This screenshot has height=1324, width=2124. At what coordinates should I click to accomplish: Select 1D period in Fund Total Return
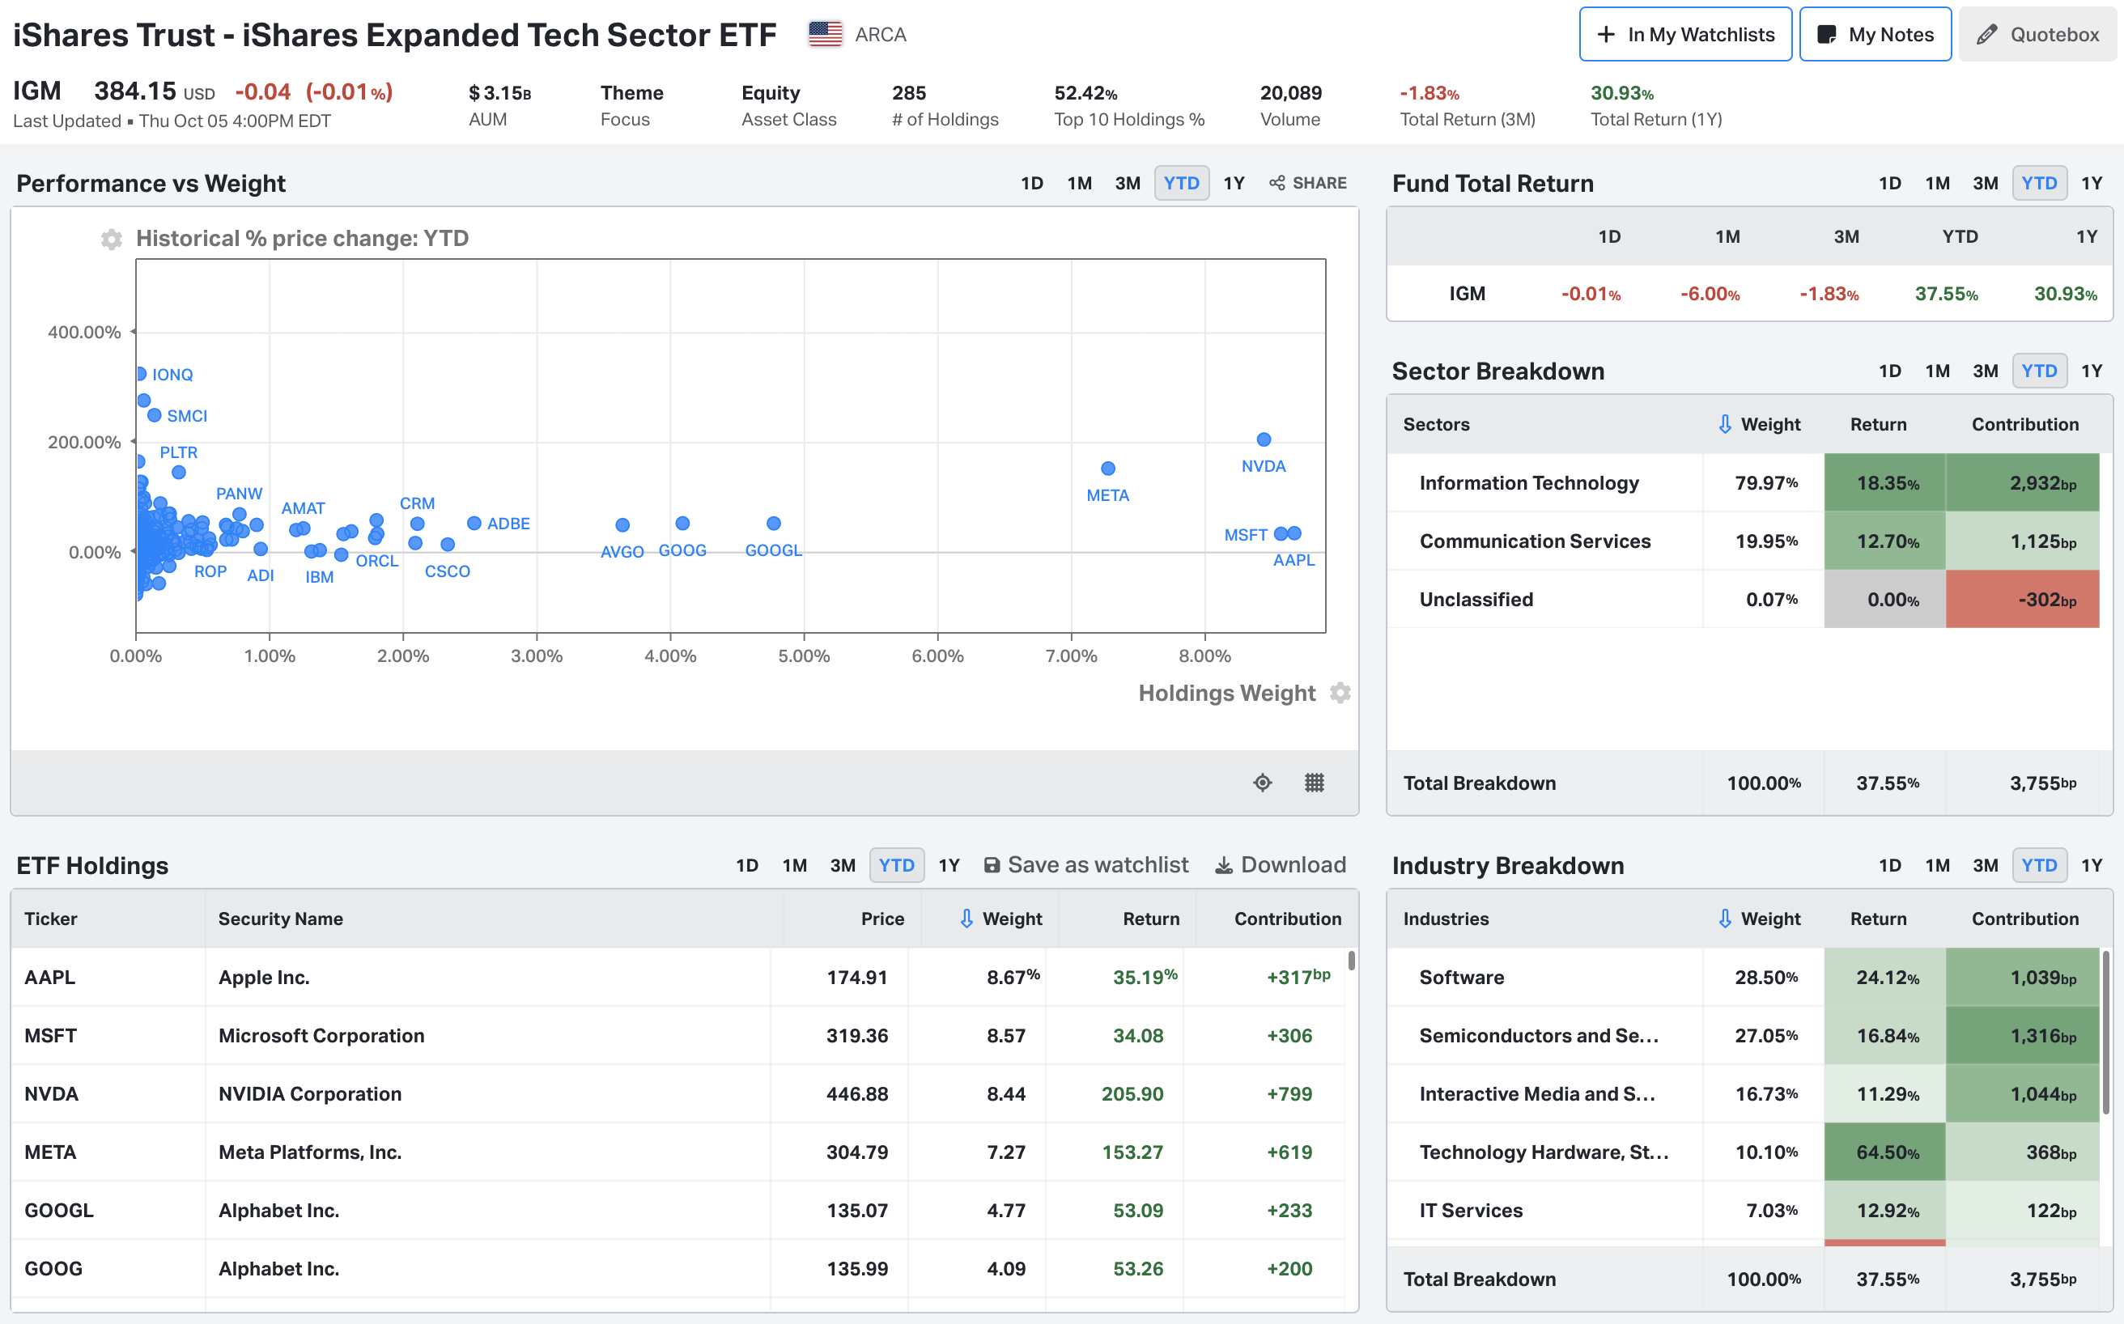click(1890, 183)
